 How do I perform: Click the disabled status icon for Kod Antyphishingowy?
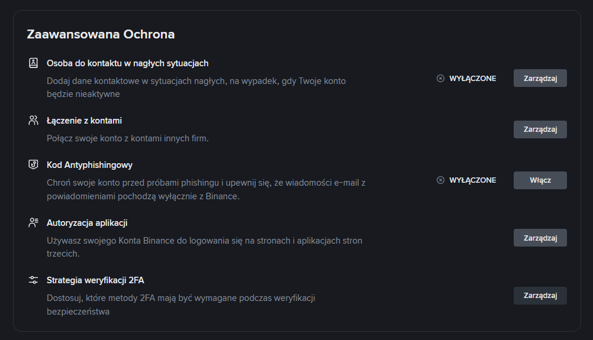[x=440, y=180]
